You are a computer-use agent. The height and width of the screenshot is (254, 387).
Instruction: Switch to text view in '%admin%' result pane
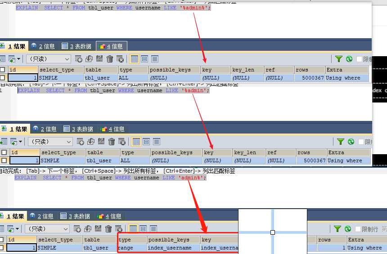155,59
